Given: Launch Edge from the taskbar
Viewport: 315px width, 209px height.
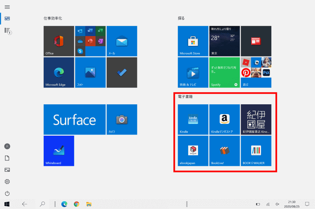Looking at the screenshot, I should coord(64,204).
